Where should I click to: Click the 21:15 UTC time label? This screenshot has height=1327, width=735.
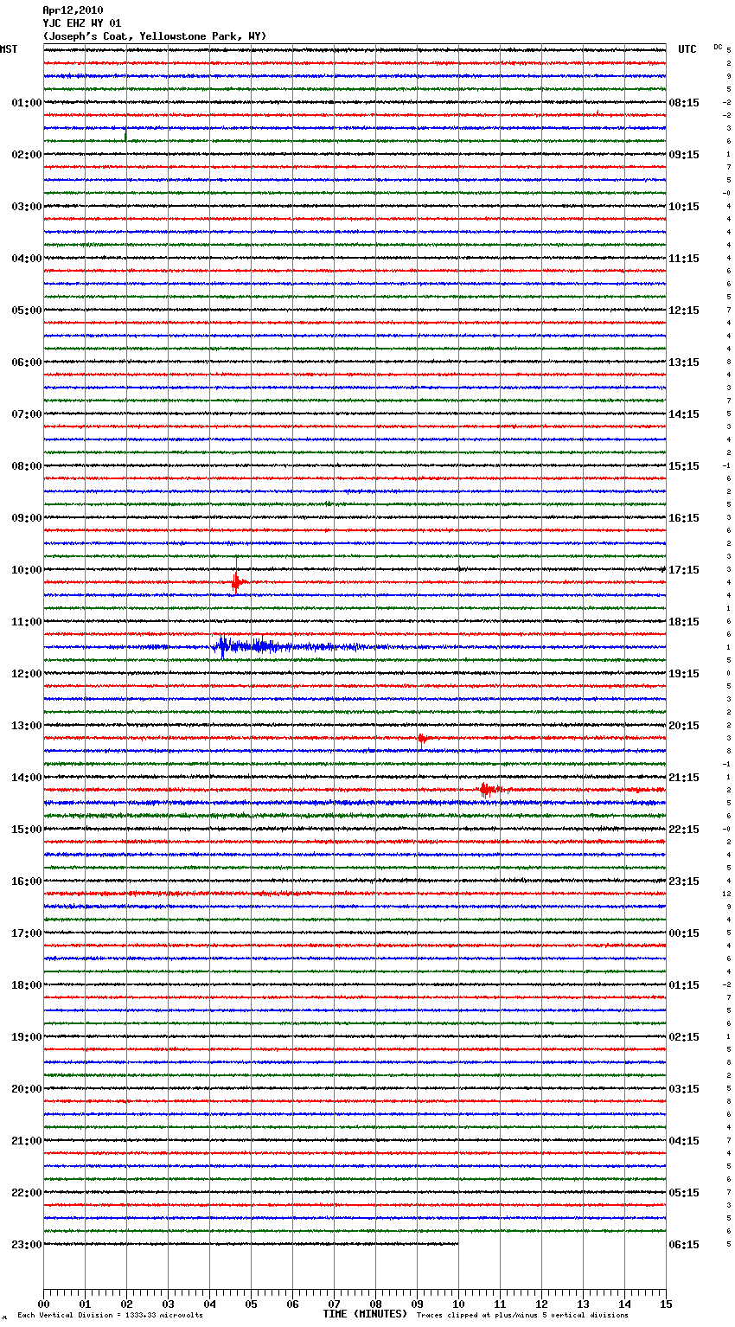(x=684, y=778)
